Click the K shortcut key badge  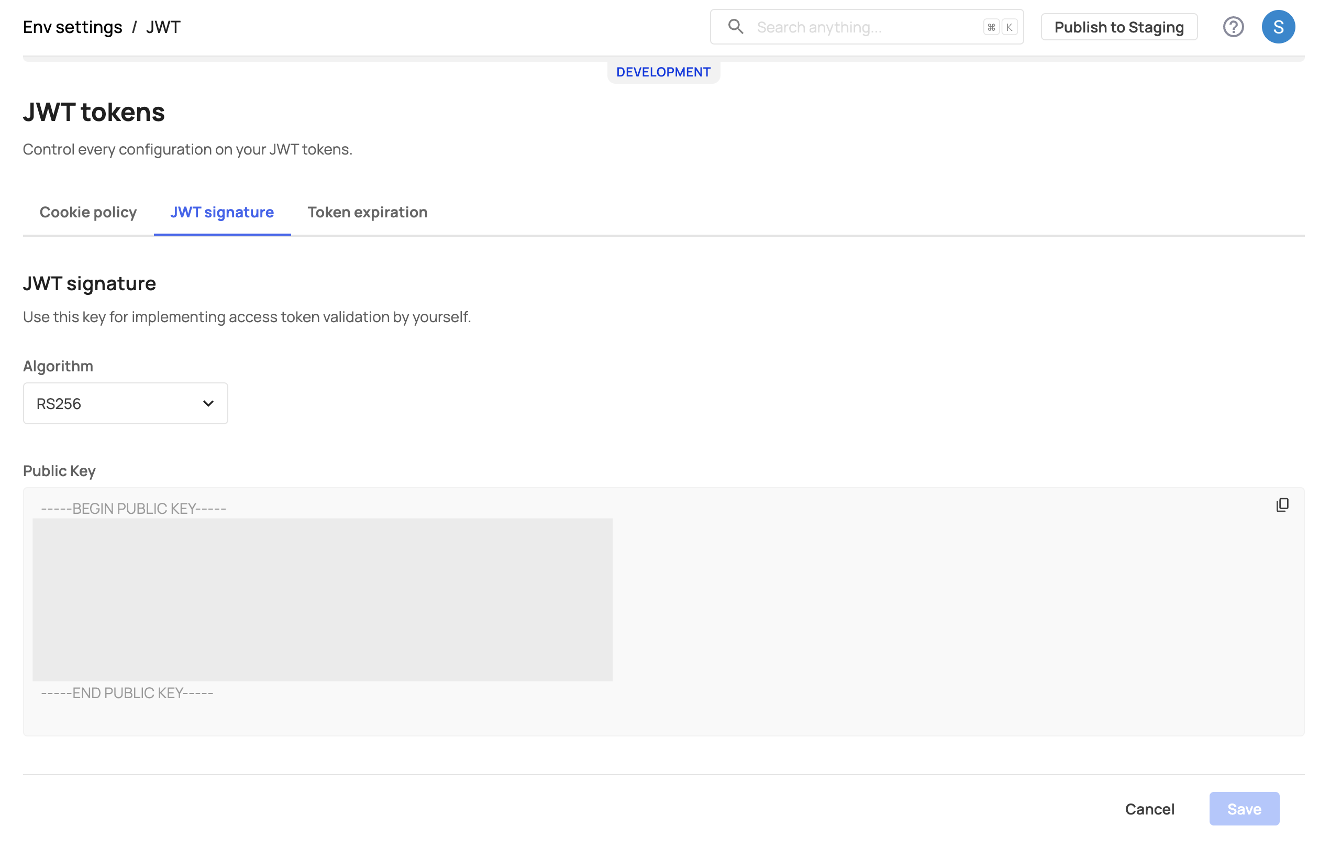pyautogui.click(x=1009, y=27)
